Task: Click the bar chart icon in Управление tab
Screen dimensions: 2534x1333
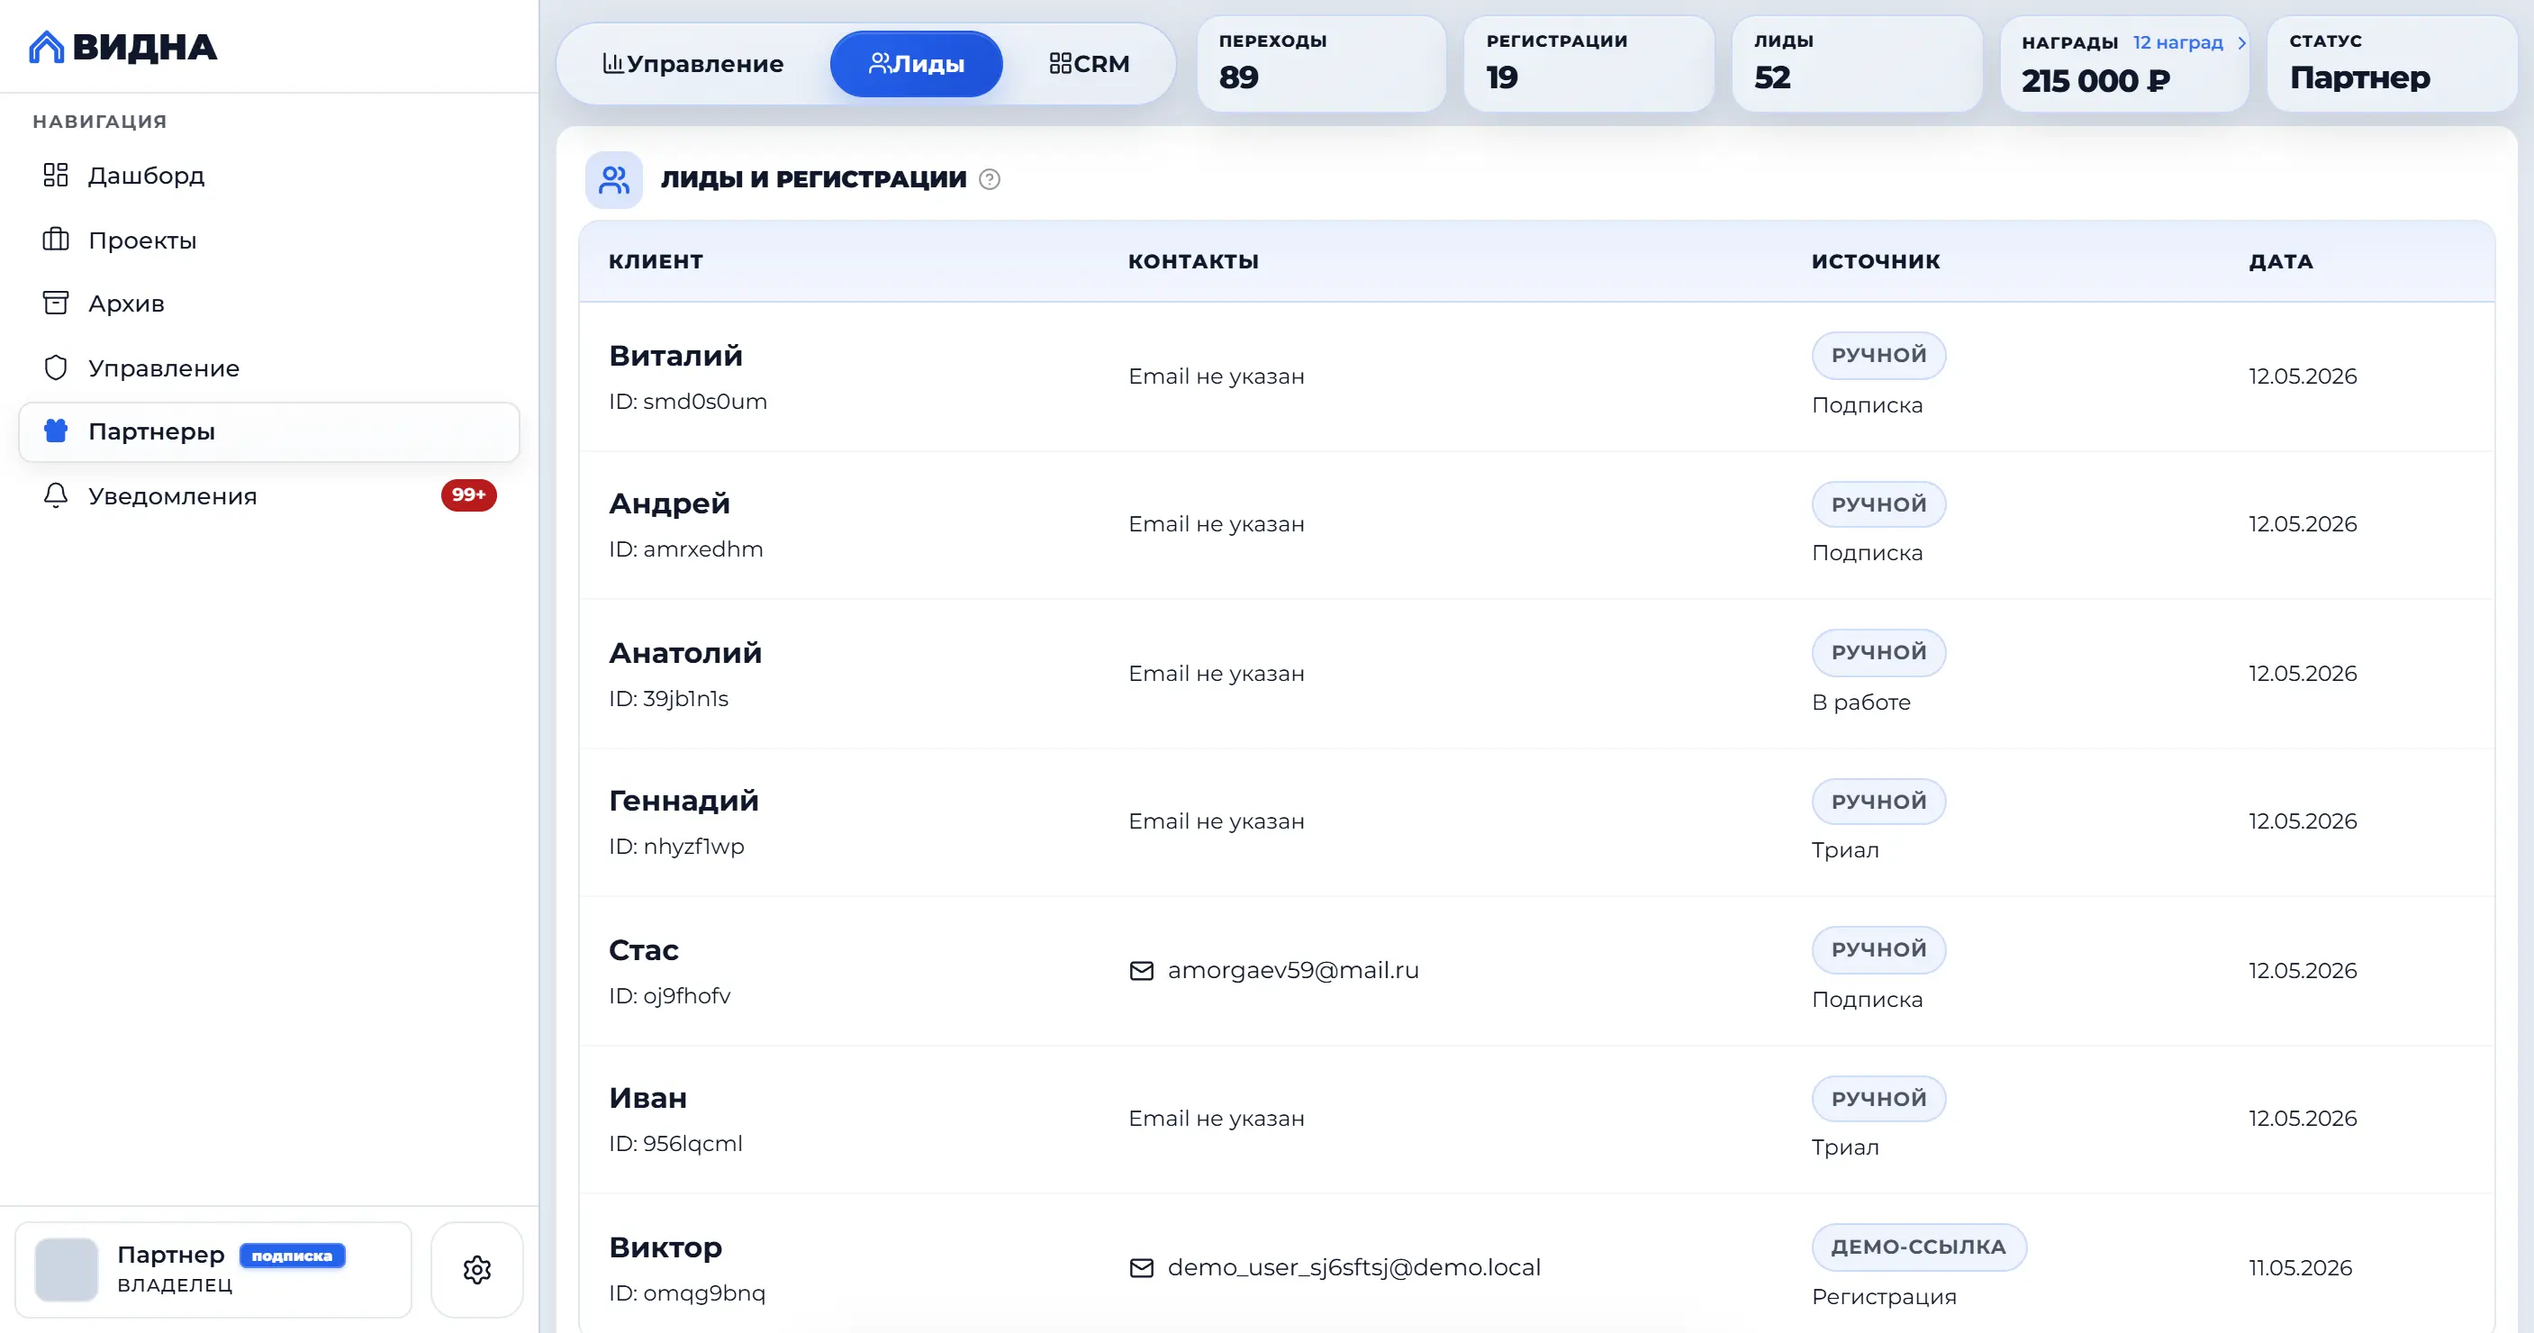Action: pos(613,63)
